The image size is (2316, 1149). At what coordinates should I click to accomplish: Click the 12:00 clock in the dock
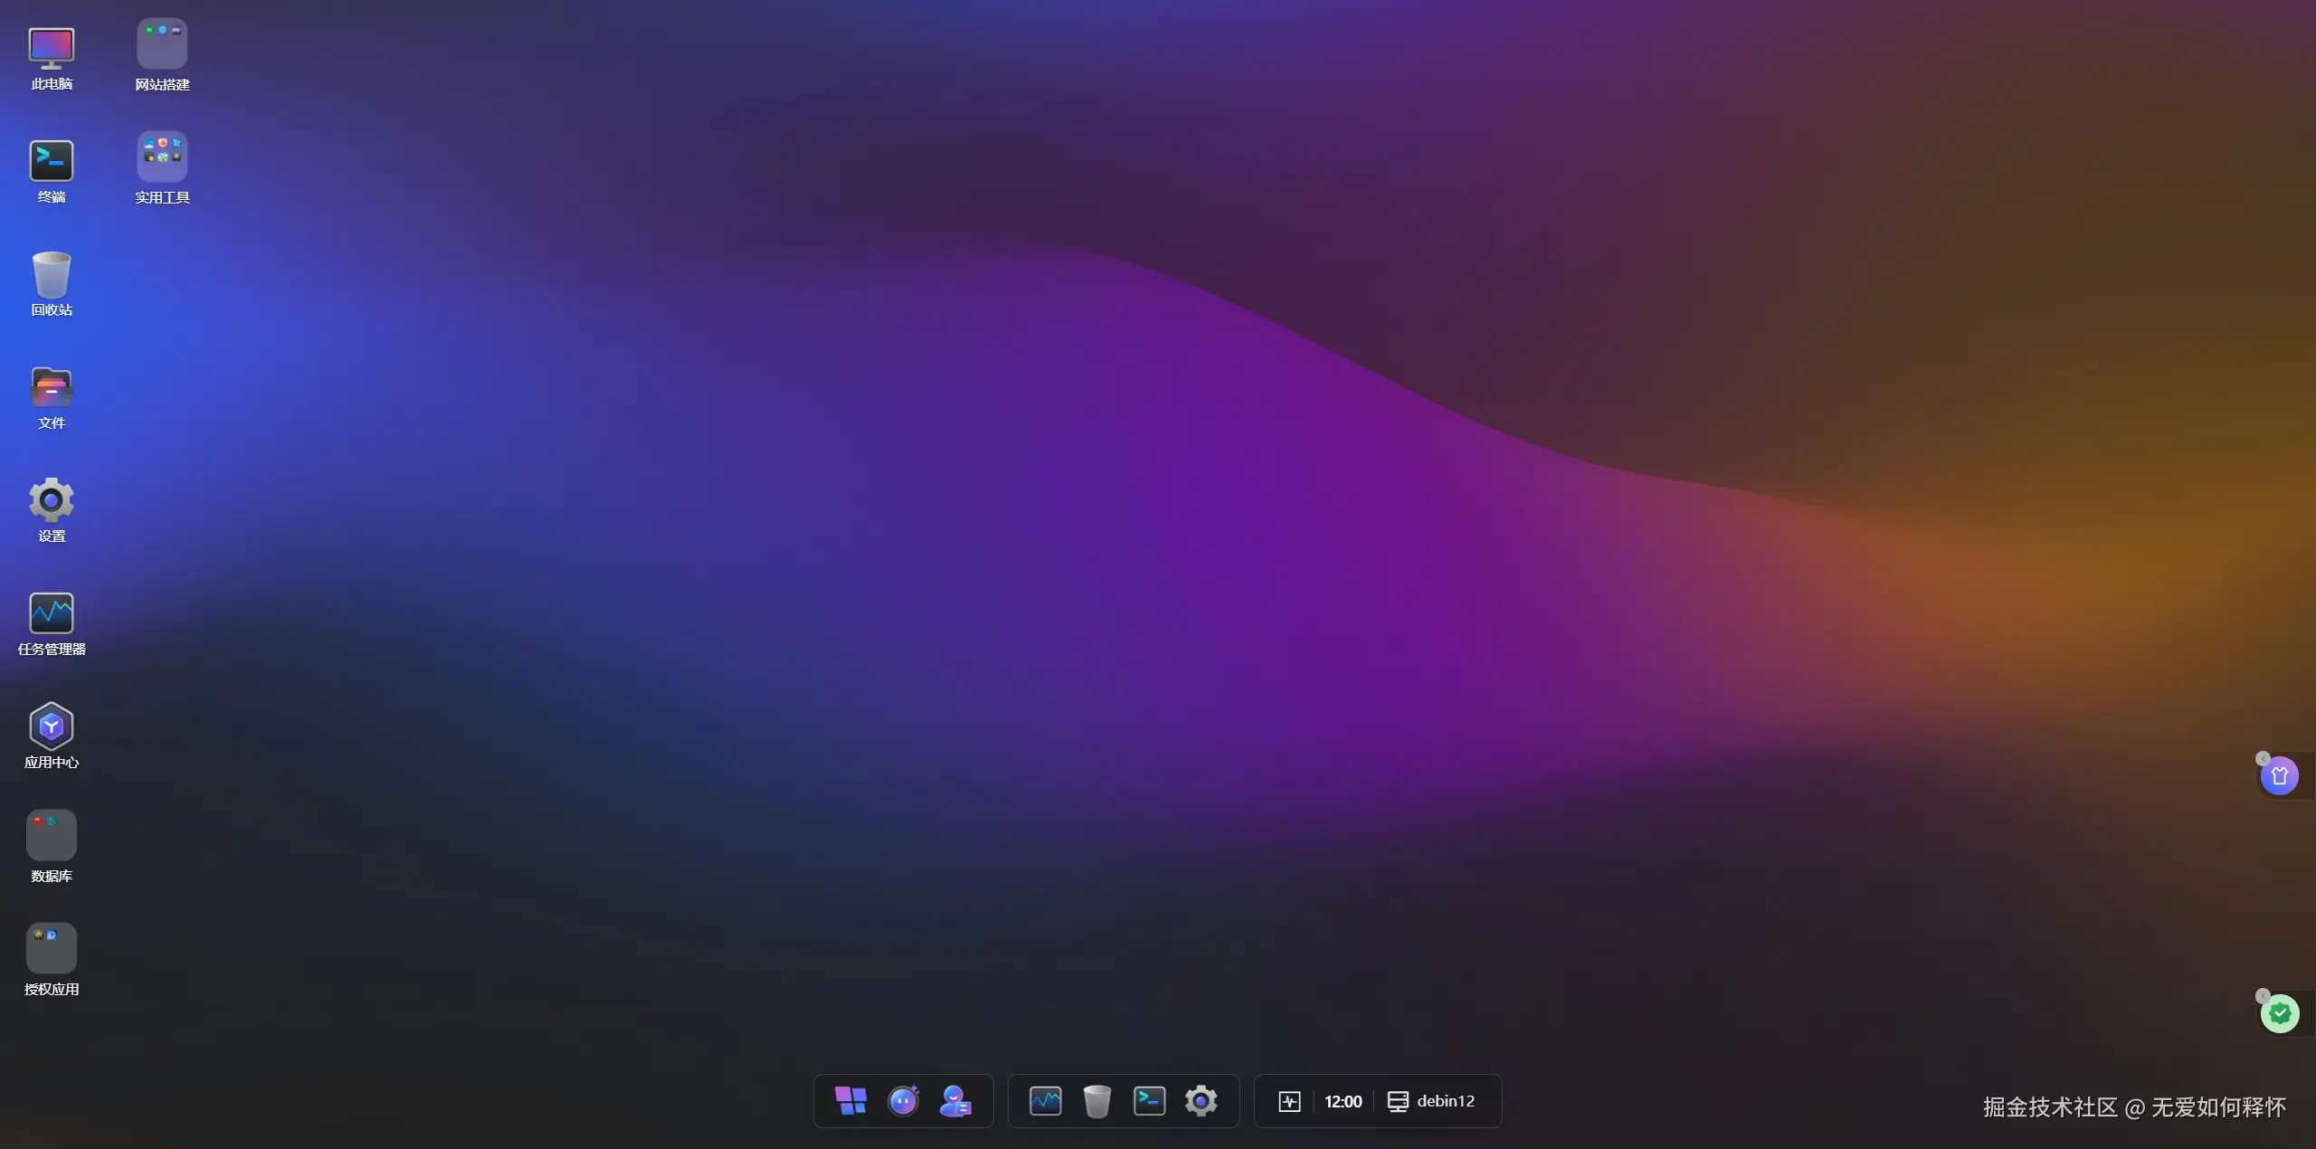point(1343,1101)
